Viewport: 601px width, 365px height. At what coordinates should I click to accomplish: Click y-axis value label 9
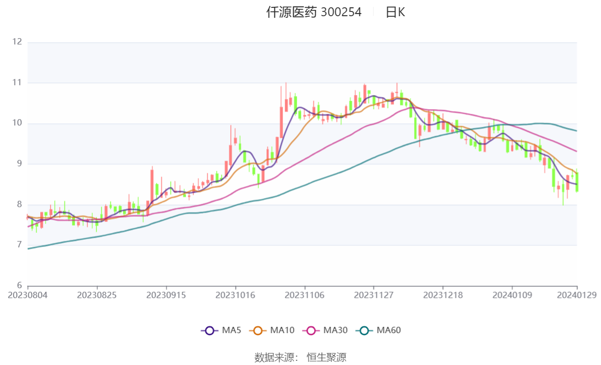tap(19, 163)
